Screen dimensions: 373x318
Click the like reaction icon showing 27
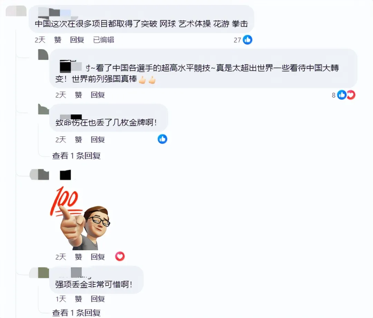coord(247,40)
